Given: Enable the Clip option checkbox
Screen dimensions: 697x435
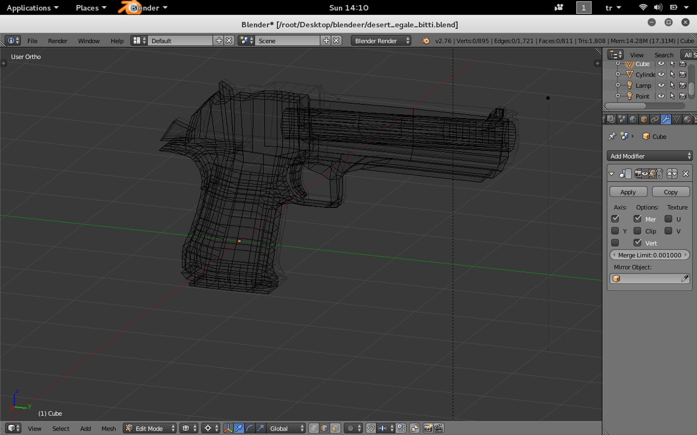Looking at the screenshot, I should 637,231.
